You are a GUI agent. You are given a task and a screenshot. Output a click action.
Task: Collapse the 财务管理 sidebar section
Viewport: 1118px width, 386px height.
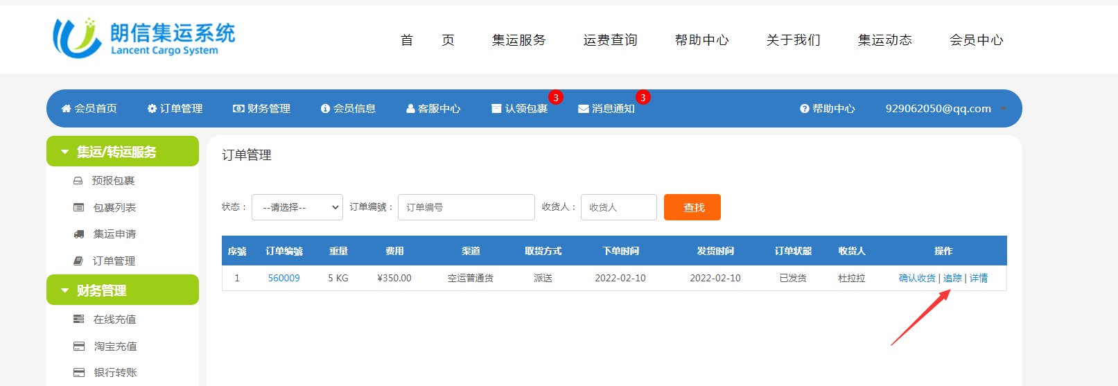65,290
